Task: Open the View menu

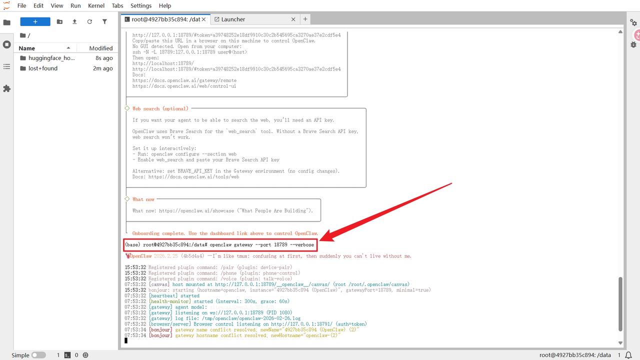Action: (57, 5)
